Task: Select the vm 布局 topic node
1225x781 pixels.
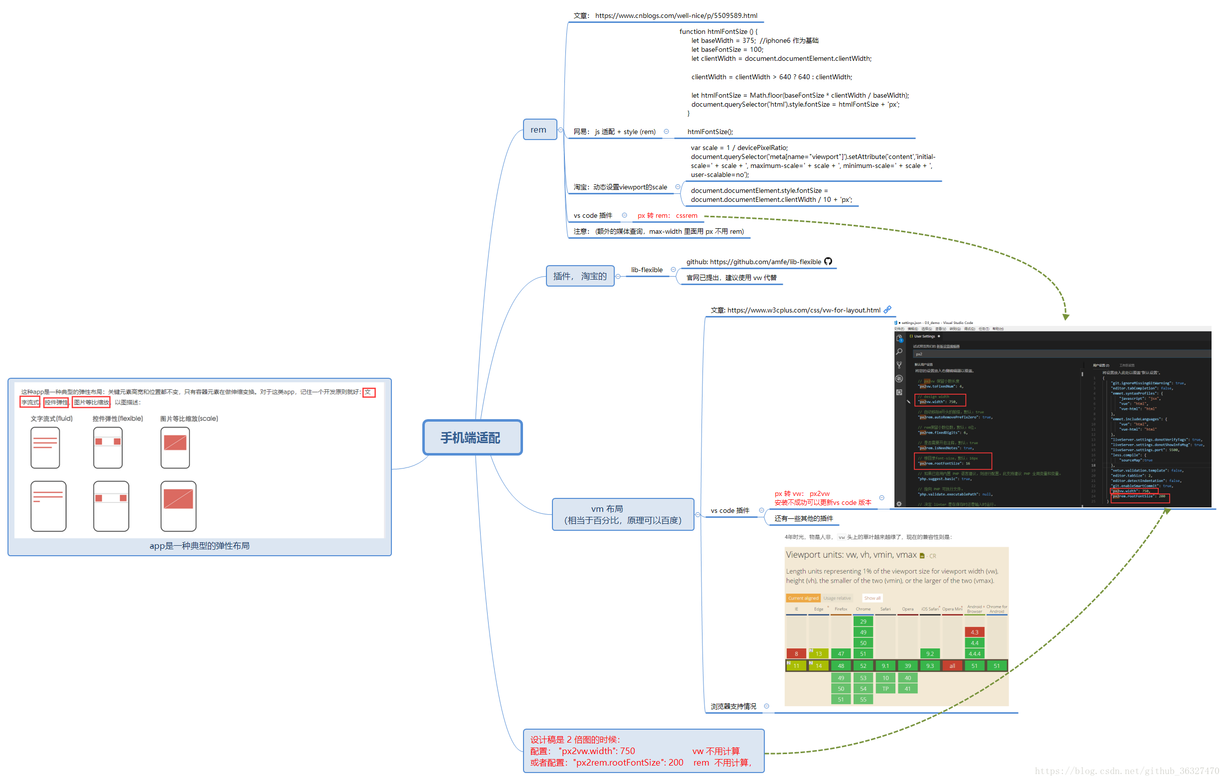Action: click(623, 514)
